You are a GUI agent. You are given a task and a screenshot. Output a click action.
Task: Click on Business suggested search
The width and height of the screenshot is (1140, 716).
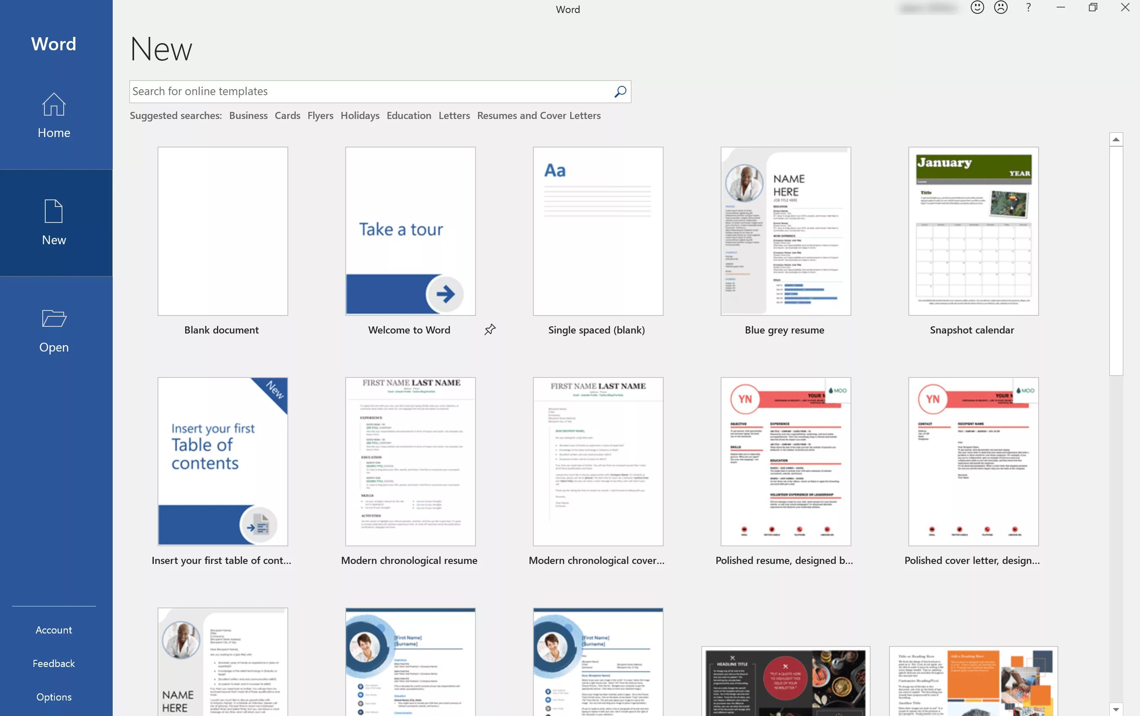(248, 116)
